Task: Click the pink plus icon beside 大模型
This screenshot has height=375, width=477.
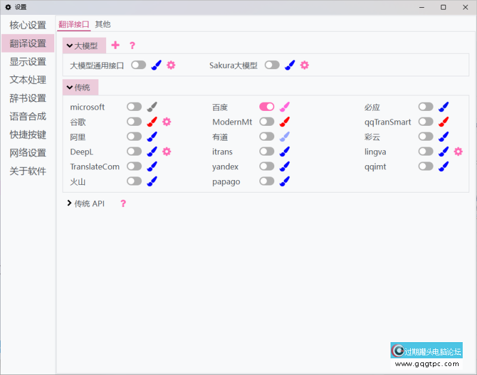Action: pos(116,45)
